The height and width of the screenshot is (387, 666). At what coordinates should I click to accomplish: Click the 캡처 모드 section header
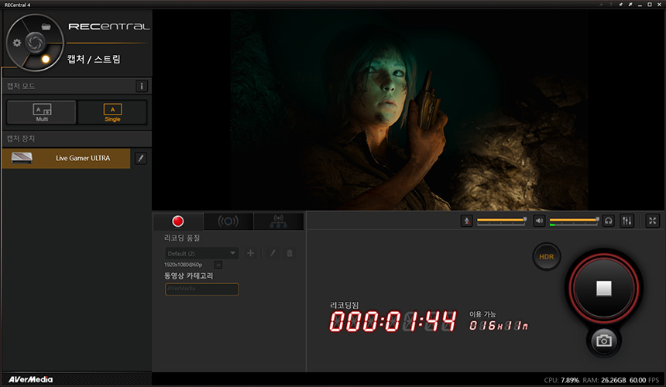point(21,86)
